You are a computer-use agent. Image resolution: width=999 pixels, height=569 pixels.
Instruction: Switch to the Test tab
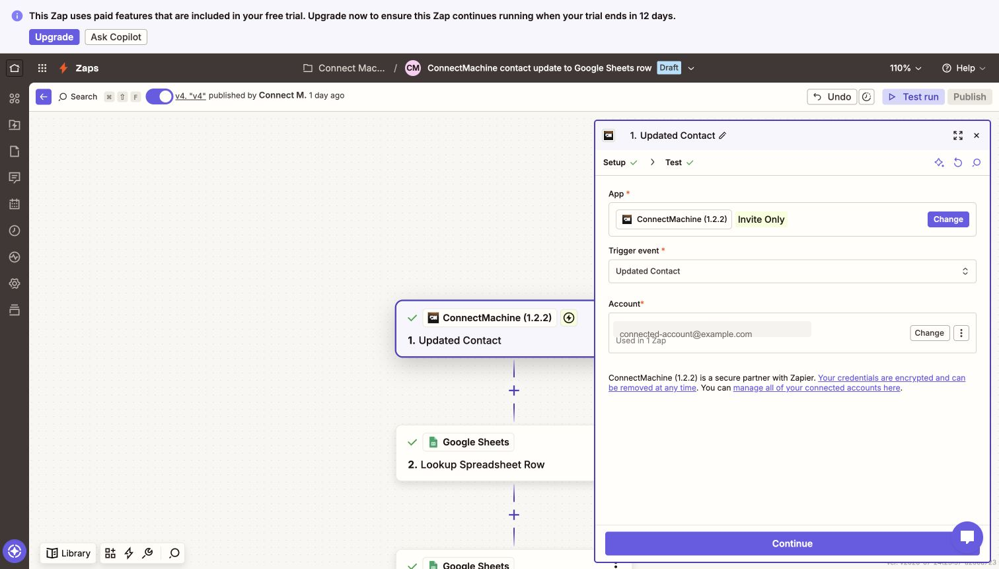point(679,163)
